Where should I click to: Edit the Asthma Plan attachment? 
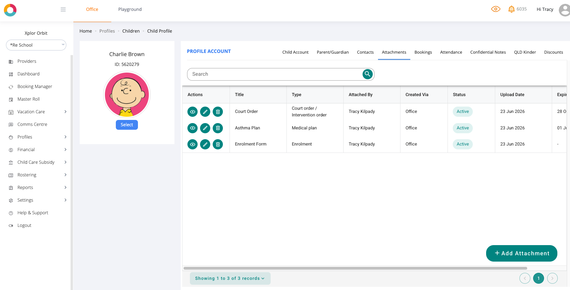tap(205, 128)
